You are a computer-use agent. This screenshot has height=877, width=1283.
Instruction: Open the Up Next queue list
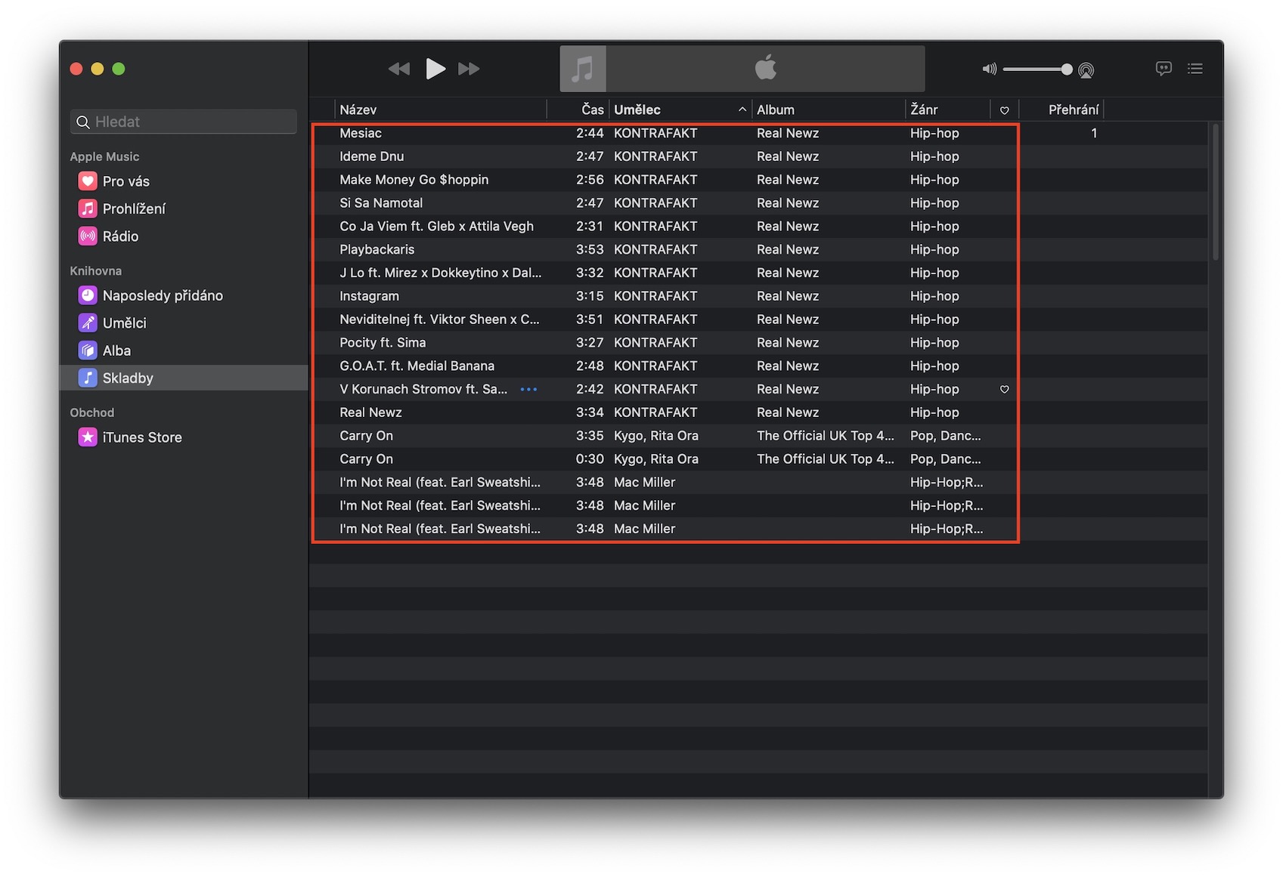[1195, 69]
